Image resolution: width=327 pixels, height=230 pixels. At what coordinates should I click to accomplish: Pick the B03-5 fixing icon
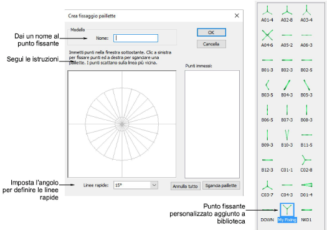point(267,88)
